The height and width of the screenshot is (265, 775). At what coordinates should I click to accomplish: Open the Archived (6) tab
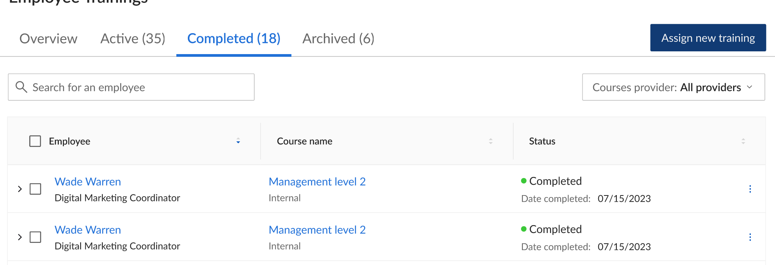(x=338, y=39)
